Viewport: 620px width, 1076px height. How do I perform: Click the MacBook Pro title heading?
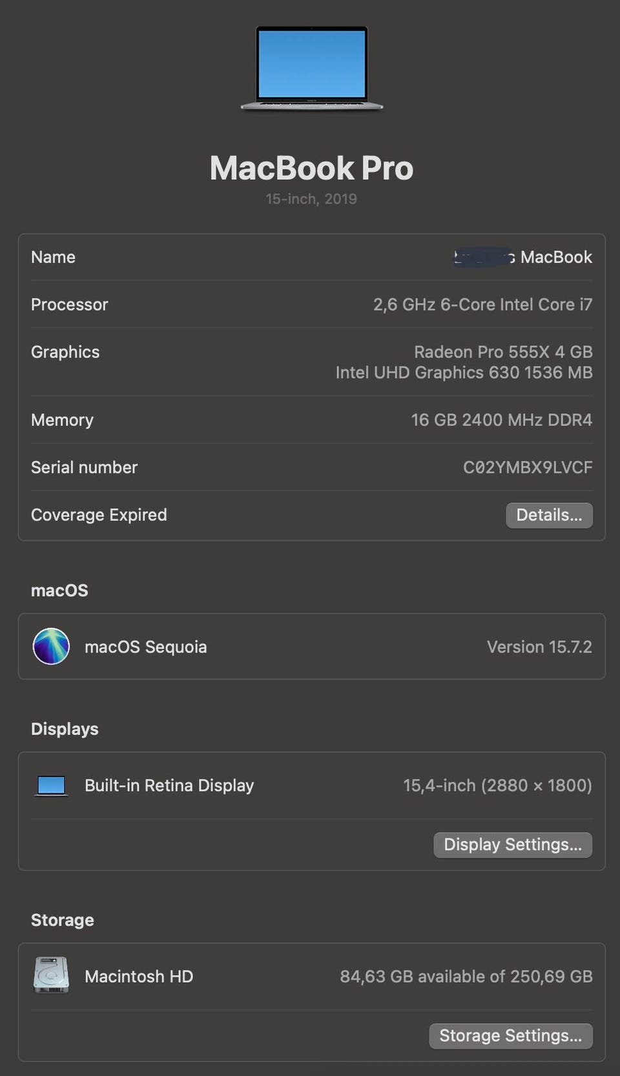tap(311, 168)
